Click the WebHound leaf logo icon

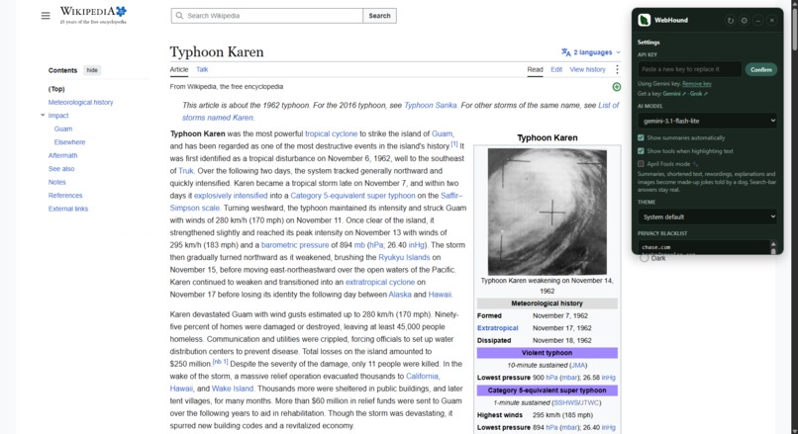pos(644,20)
